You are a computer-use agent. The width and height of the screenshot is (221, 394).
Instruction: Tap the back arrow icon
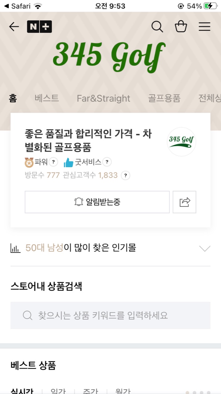point(14,27)
